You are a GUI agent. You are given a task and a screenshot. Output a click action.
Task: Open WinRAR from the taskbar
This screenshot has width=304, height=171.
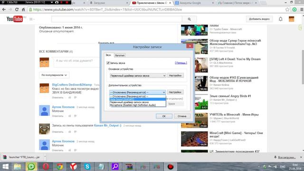click(x=129, y=167)
